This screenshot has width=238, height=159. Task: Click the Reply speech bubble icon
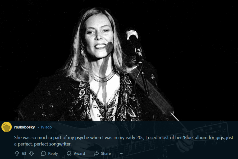click(44, 153)
